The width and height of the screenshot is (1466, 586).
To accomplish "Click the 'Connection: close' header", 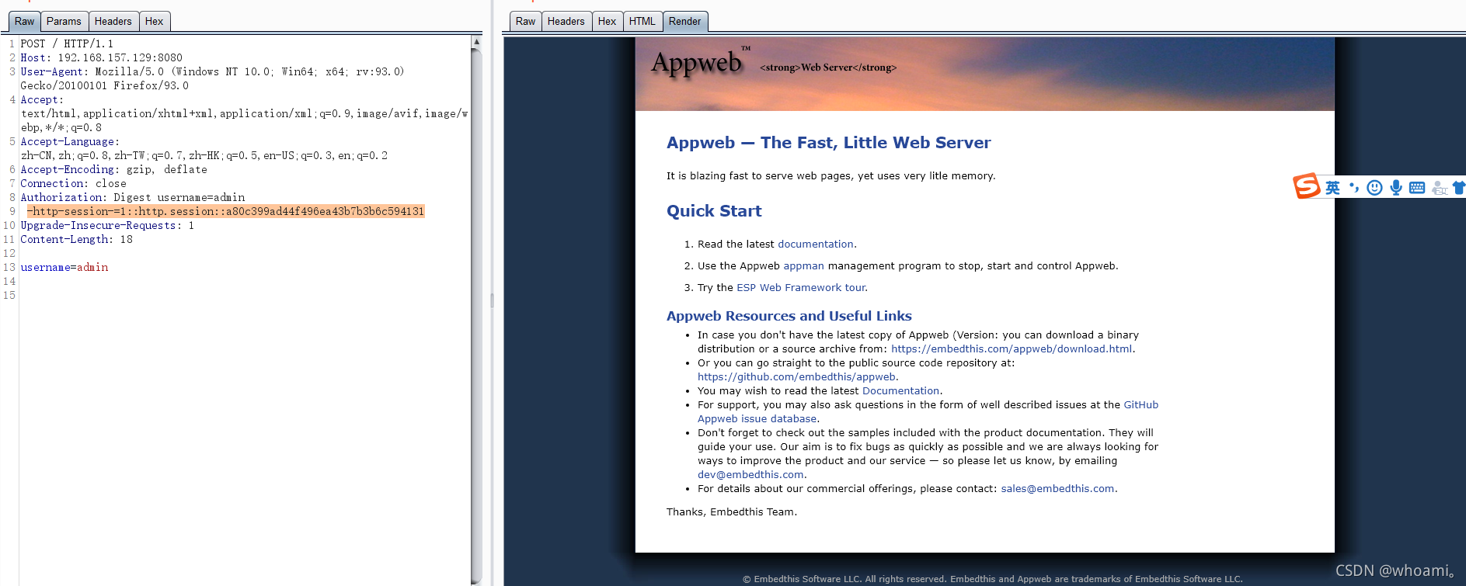I will click(74, 183).
